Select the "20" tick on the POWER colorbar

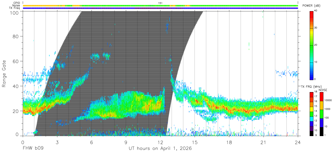316,45
